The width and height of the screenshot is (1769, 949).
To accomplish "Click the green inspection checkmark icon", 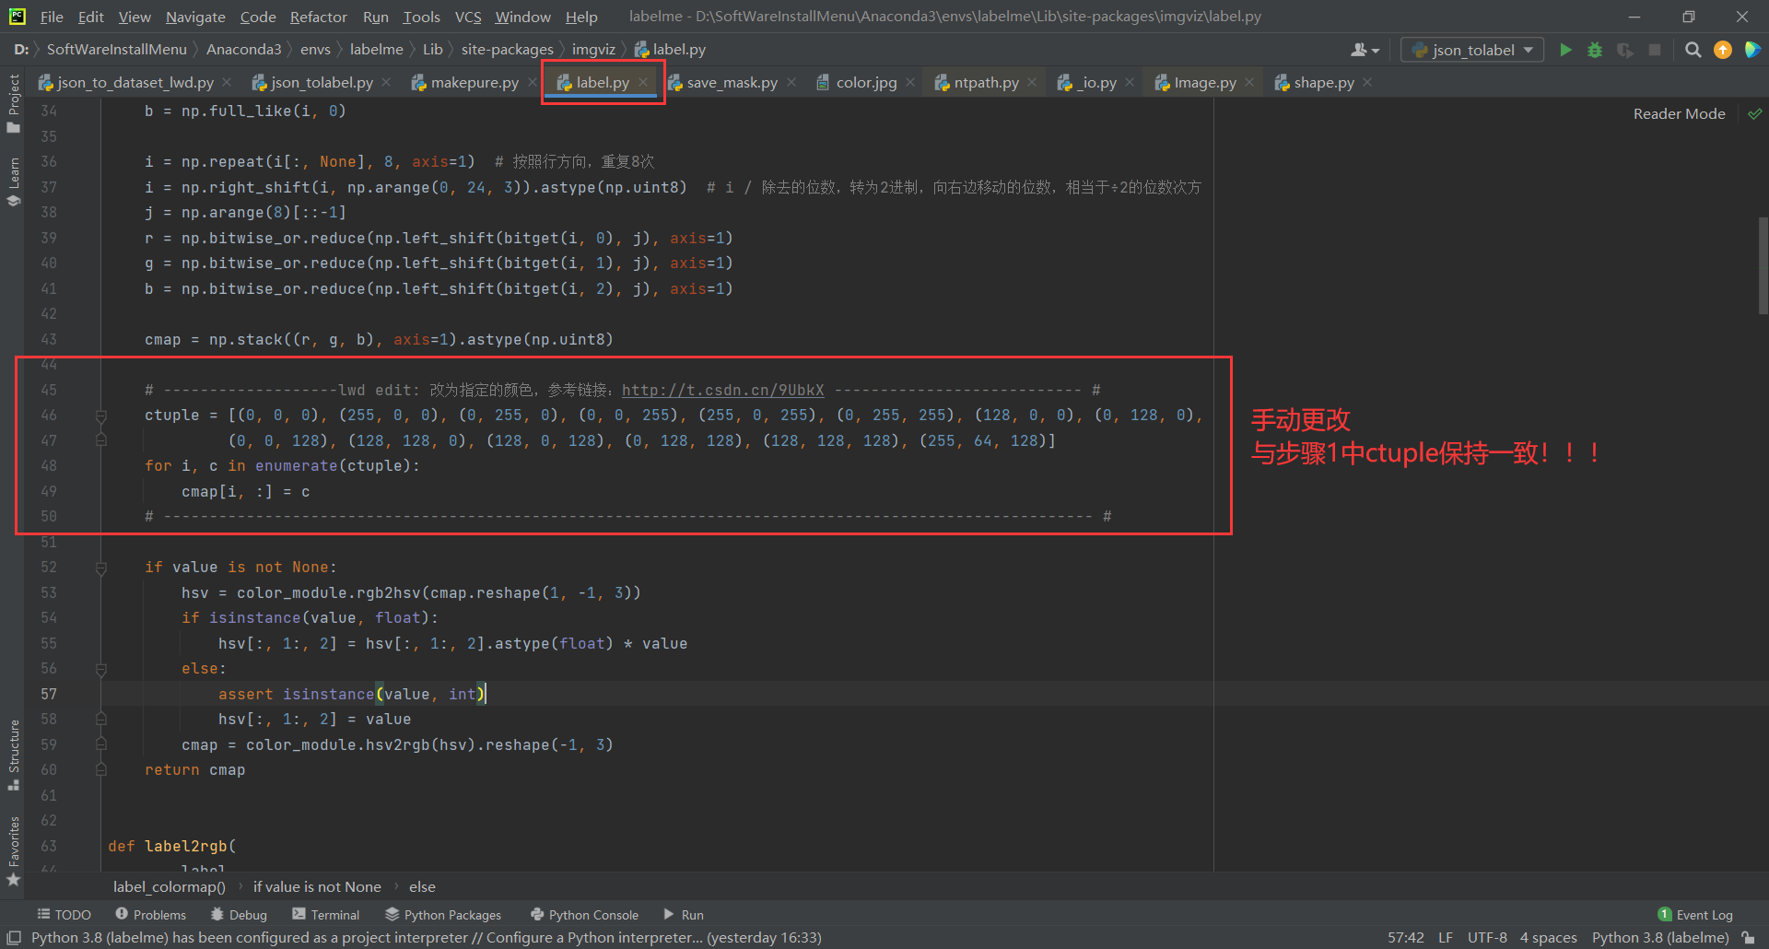I will (x=1755, y=113).
